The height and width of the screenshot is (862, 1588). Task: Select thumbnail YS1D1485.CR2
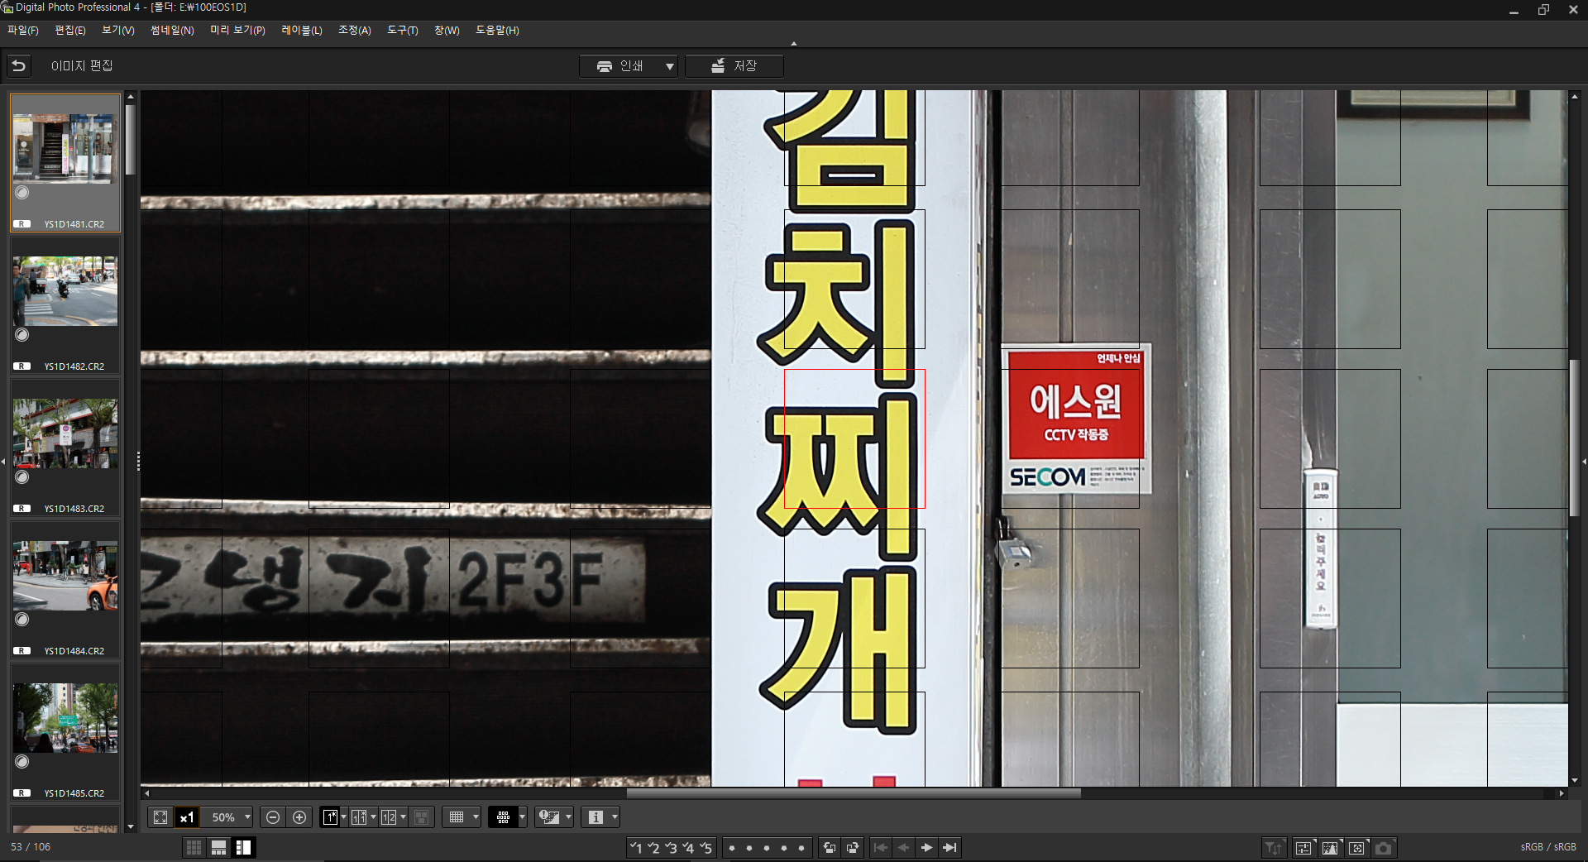coord(65,732)
